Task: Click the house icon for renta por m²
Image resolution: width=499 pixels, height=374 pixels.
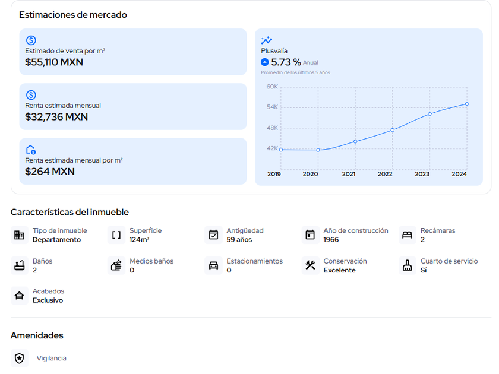Action: 31,150
